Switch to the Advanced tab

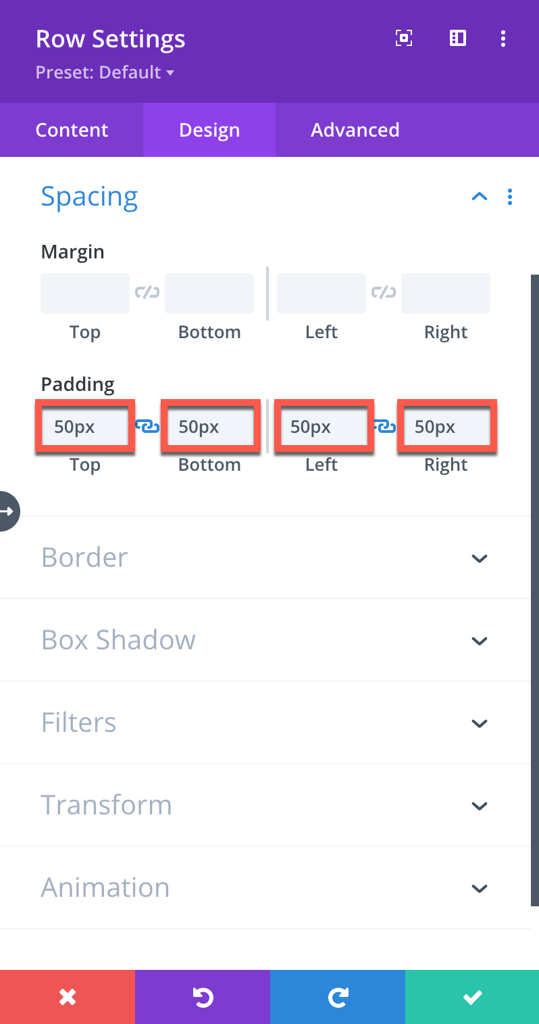click(x=355, y=130)
